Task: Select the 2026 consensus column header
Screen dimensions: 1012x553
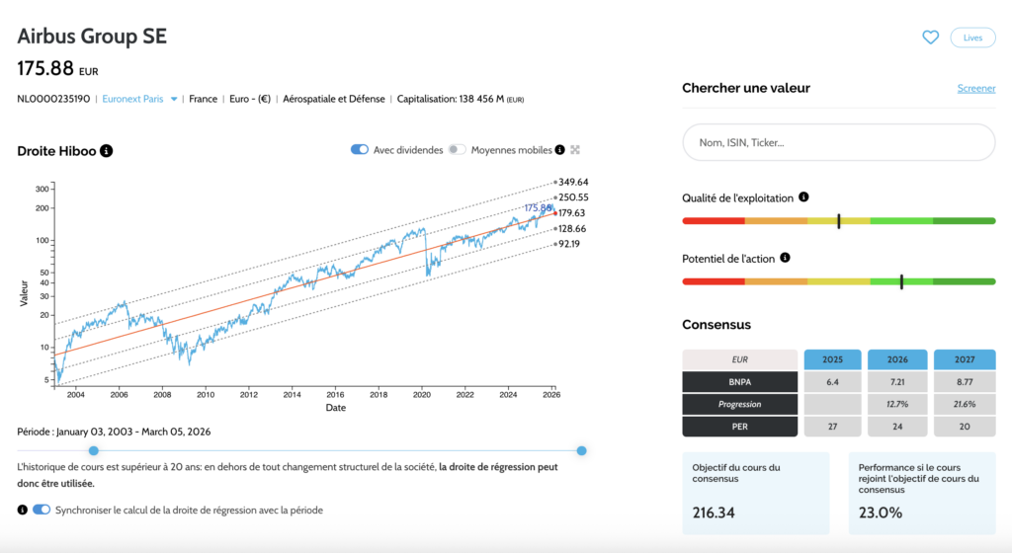Action: pyautogui.click(x=895, y=359)
